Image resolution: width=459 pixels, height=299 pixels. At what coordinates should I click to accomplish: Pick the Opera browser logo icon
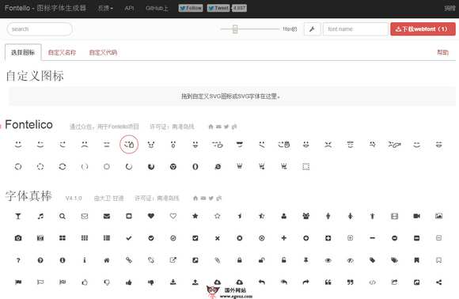click(x=195, y=166)
